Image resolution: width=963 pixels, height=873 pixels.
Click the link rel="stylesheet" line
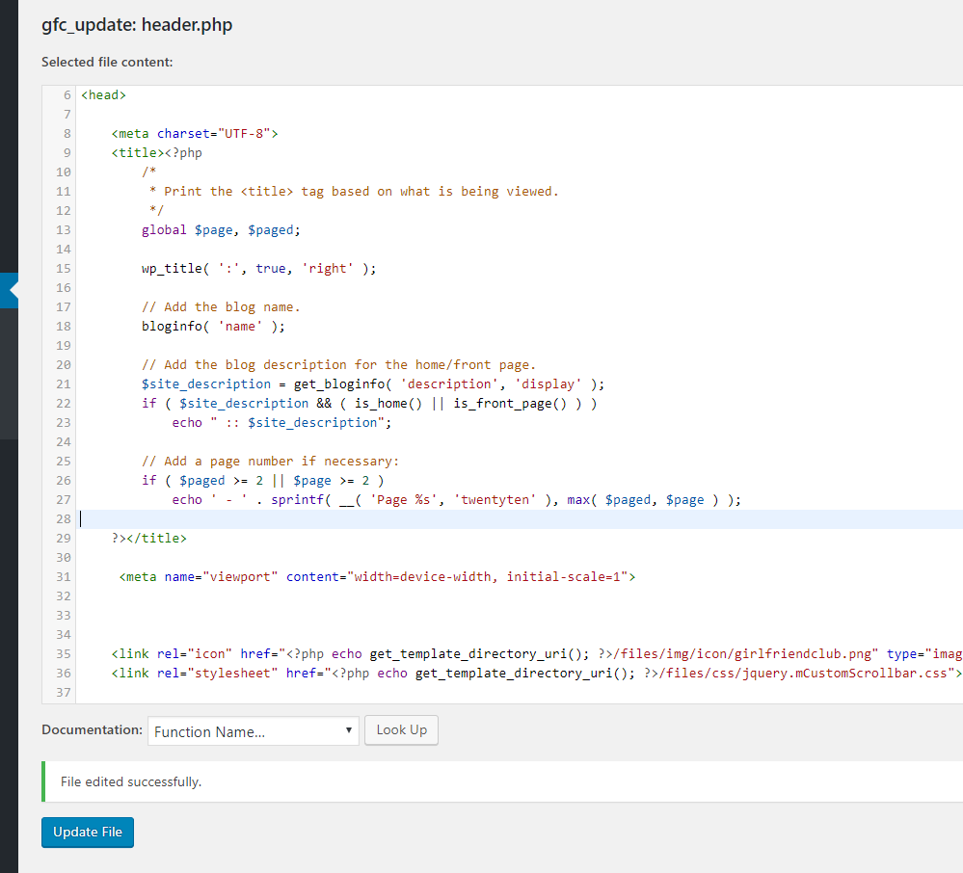tap(536, 674)
